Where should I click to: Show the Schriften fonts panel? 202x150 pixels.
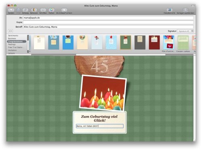pyautogui.click(x=43, y=11)
